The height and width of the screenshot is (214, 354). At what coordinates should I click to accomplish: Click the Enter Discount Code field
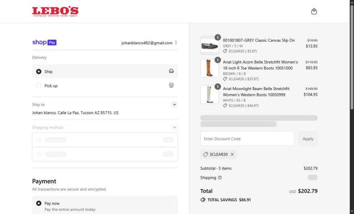(x=247, y=139)
